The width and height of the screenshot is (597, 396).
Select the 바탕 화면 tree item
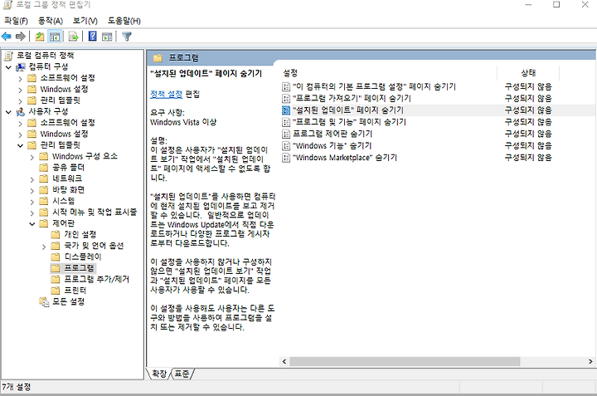pyautogui.click(x=69, y=190)
